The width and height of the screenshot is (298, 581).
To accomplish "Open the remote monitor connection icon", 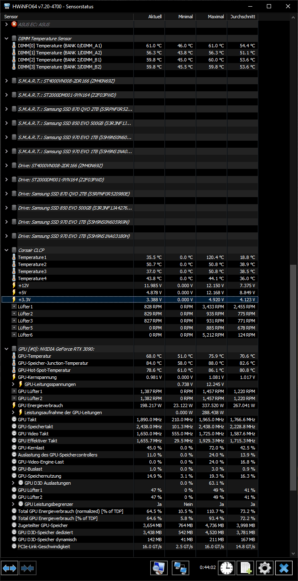I will 159,568.
